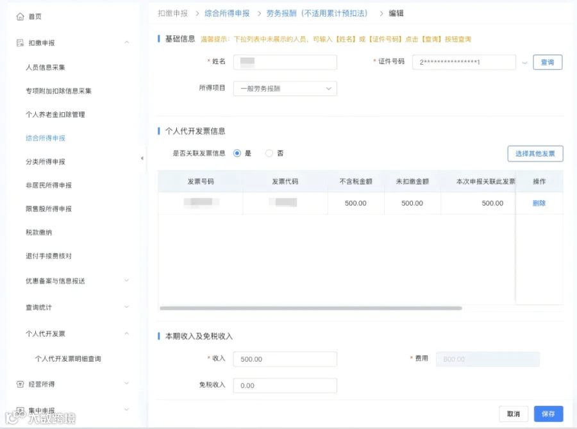Viewport: 577px width, 429px height.
Task: Collapse the 扣缴申报 menu chevron
Action: click(x=126, y=43)
